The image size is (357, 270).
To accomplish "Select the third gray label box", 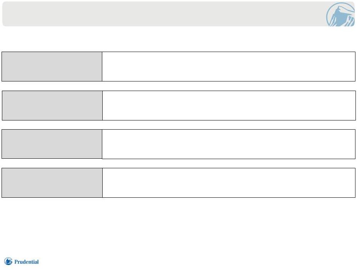I will click(x=52, y=144).
